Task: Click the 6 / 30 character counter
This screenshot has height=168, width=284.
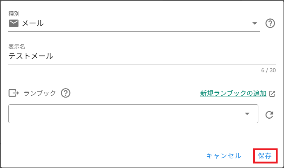Action: click(x=269, y=70)
